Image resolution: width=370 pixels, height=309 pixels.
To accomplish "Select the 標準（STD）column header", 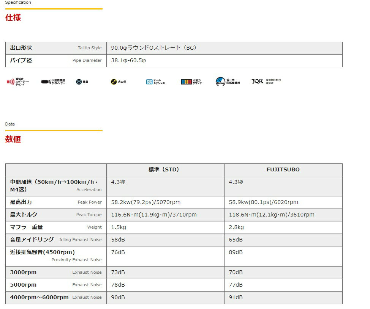I will 165,169.
